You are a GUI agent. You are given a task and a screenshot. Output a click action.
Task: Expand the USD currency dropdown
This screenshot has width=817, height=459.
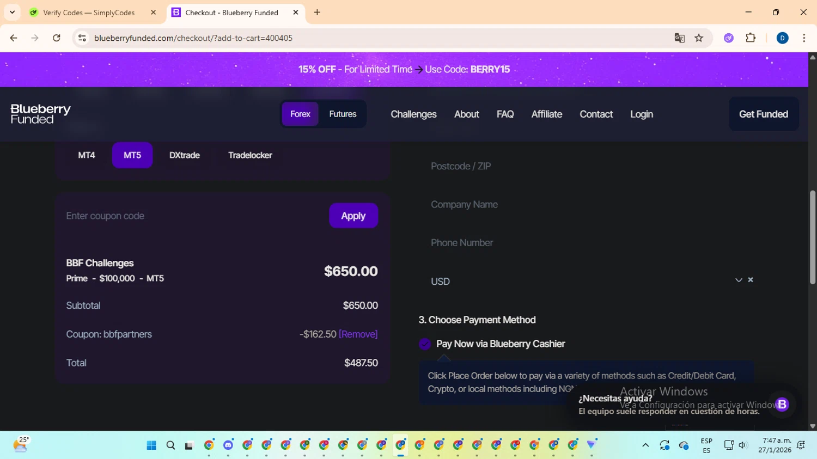pyautogui.click(x=739, y=280)
